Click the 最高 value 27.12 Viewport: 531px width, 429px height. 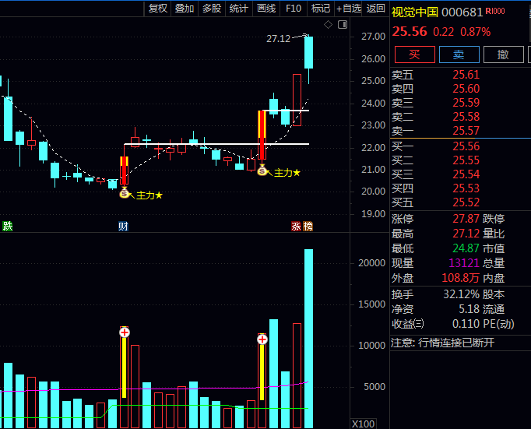pos(466,234)
